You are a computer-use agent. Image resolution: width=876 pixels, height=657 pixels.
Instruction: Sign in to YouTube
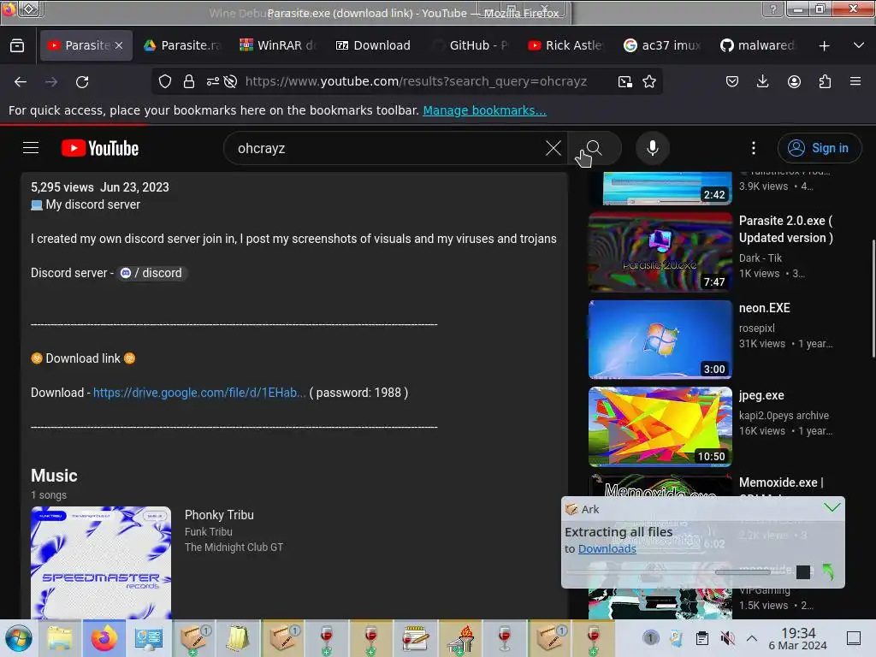[819, 148]
